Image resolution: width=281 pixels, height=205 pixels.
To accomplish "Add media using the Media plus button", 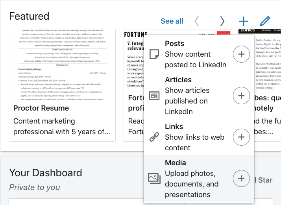I will 241,179.
